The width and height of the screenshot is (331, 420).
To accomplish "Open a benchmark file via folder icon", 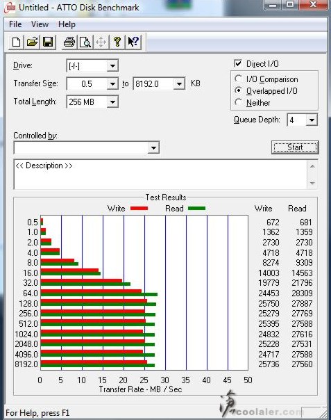I will click(32, 42).
